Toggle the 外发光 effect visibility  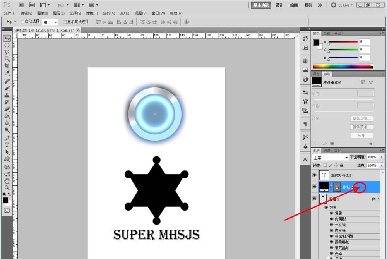pos(332,225)
